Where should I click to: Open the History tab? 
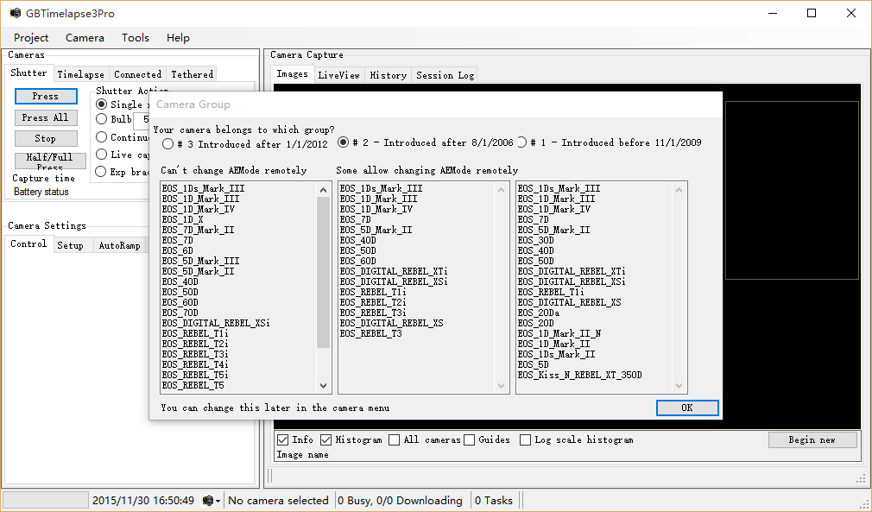(x=388, y=75)
